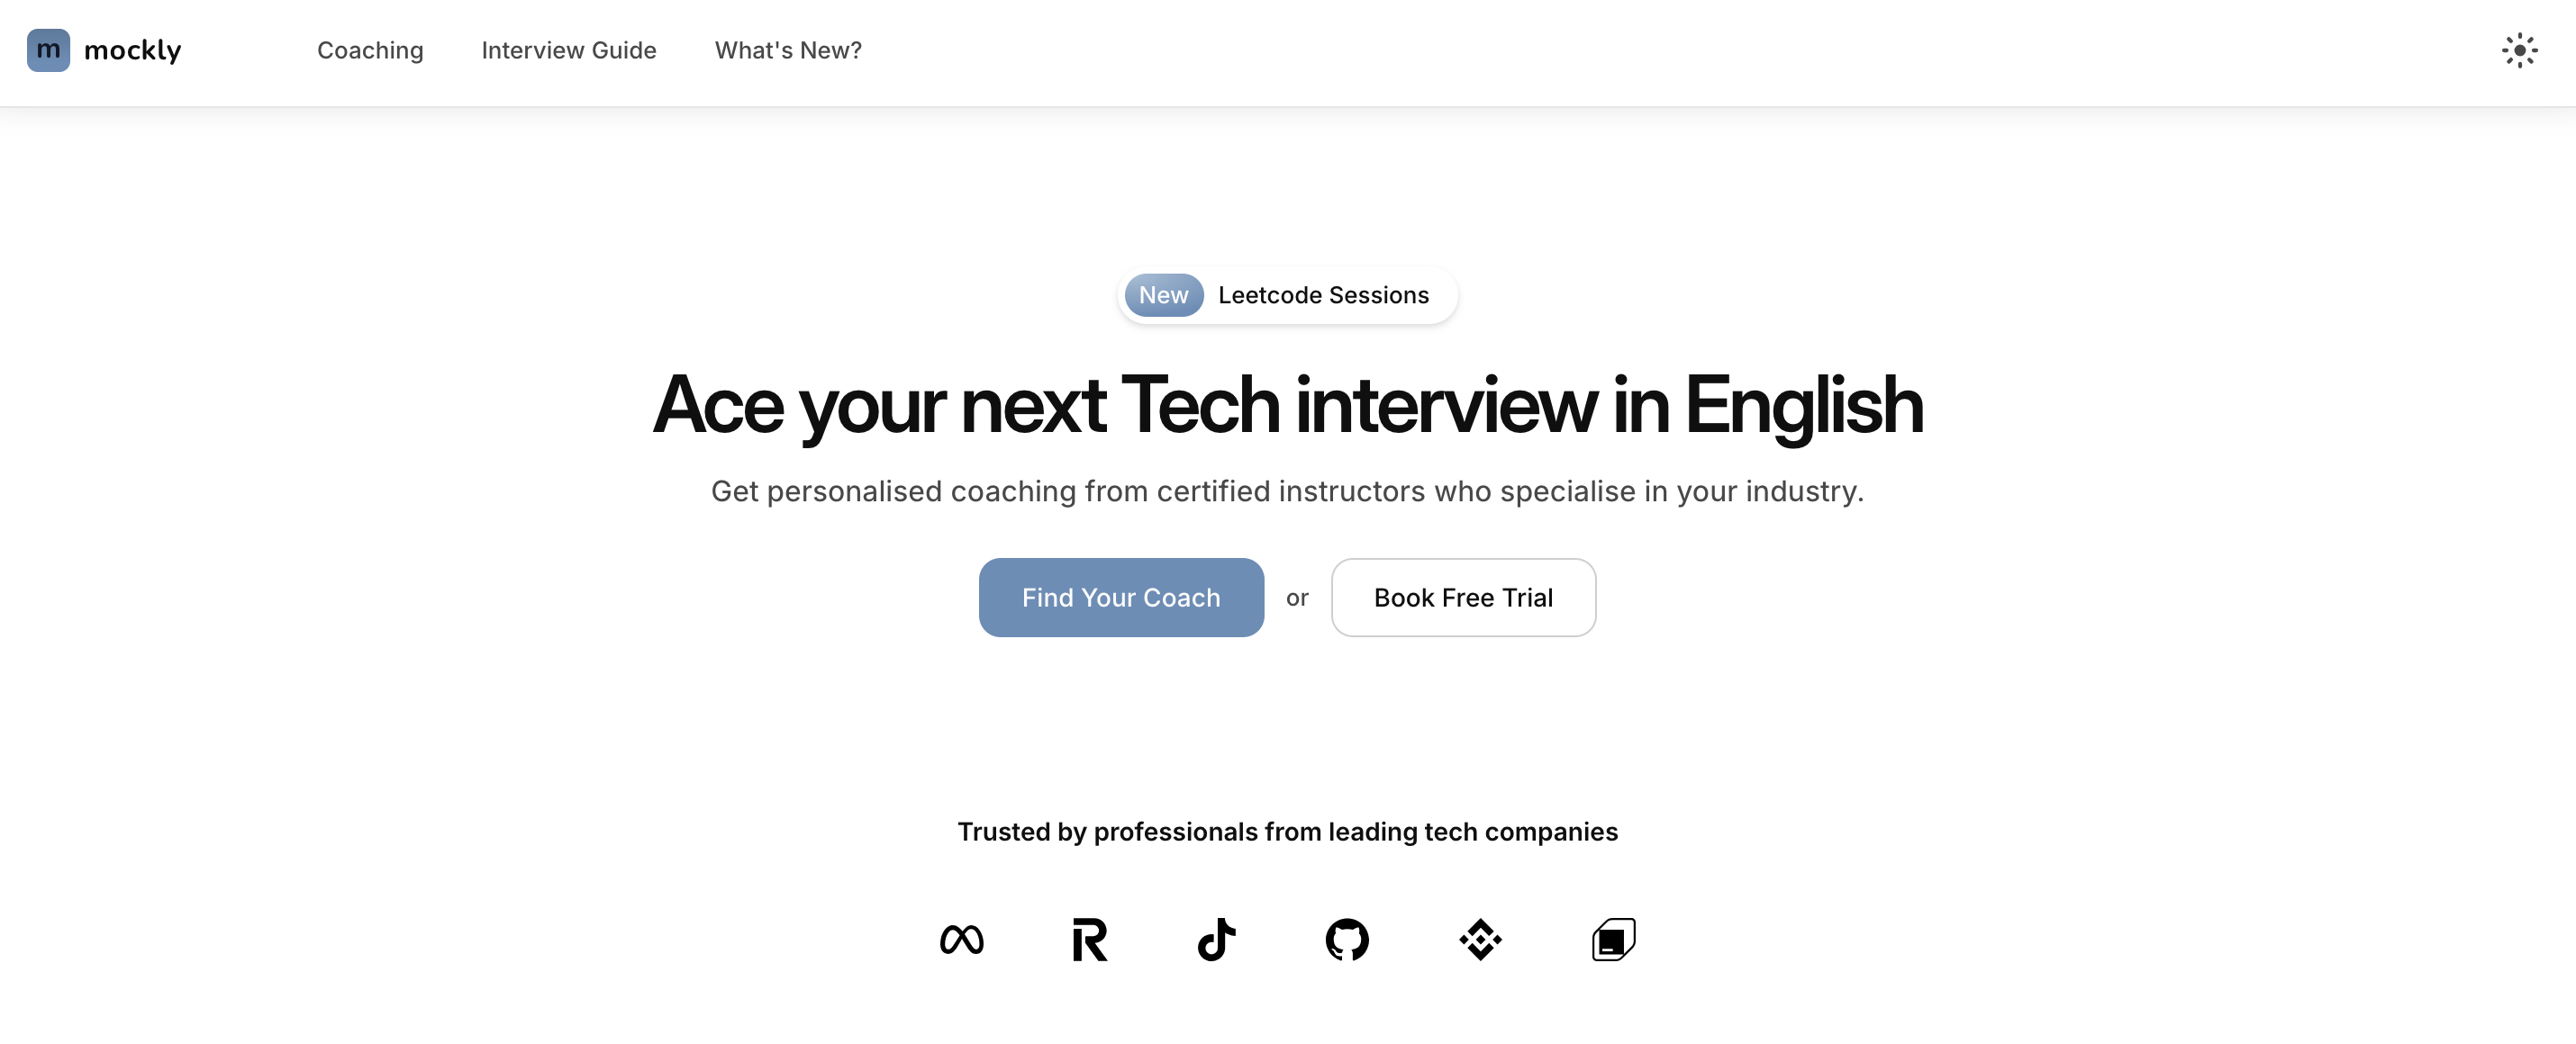This screenshot has height=1044, width=2576.
Task: Select the Revolut logo
Action: click(1090, 939)
